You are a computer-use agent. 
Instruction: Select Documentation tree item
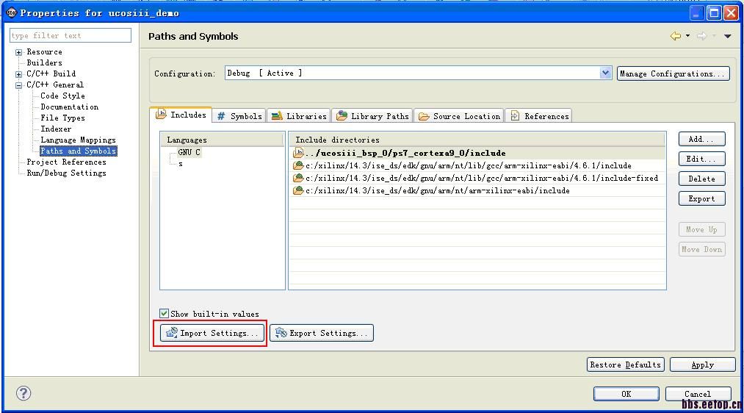70,107
